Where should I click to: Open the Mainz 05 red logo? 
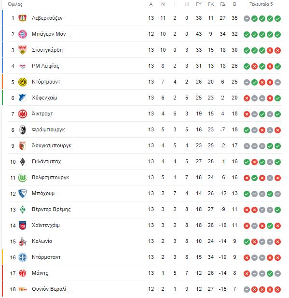tap(22, 273)
